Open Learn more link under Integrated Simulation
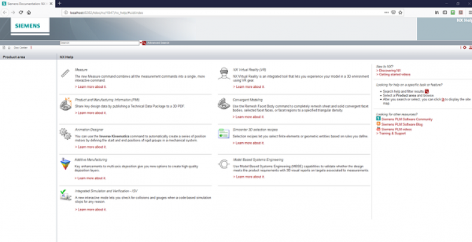472x242 pixels. [90, 209]
